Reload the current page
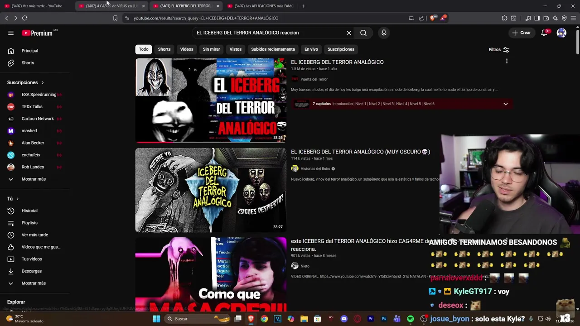This screenshot has height=326, width=580. pyautogui.click(x=25, y=18)
